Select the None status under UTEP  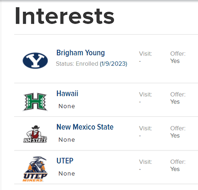67,174
